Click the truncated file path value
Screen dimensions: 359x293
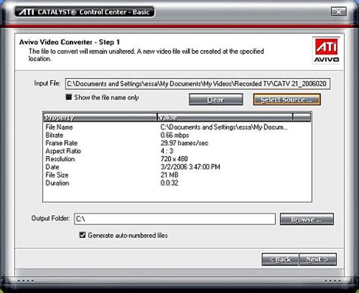[x=224, y=127]
